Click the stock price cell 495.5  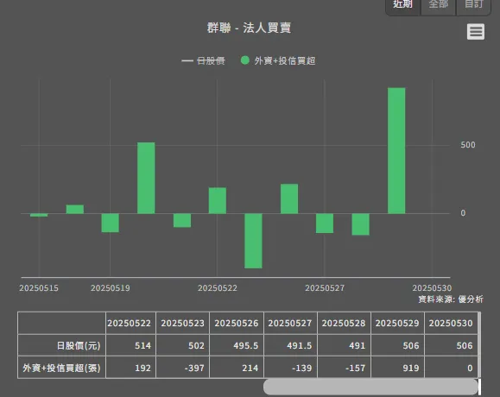(237, 345)
